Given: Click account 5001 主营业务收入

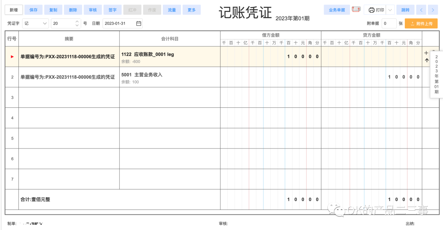Looking at the screenshot, I should point(142,75).
